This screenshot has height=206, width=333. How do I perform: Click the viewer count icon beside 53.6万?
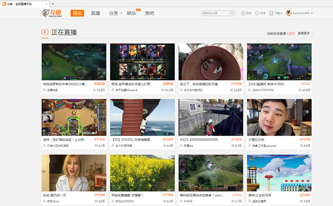point(94,90)
